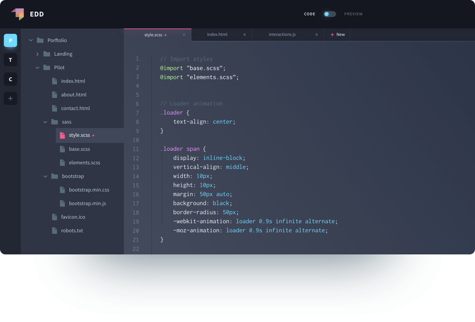
Task: Expand the Landing folder chevron
Action: click(x=37, y=54)
